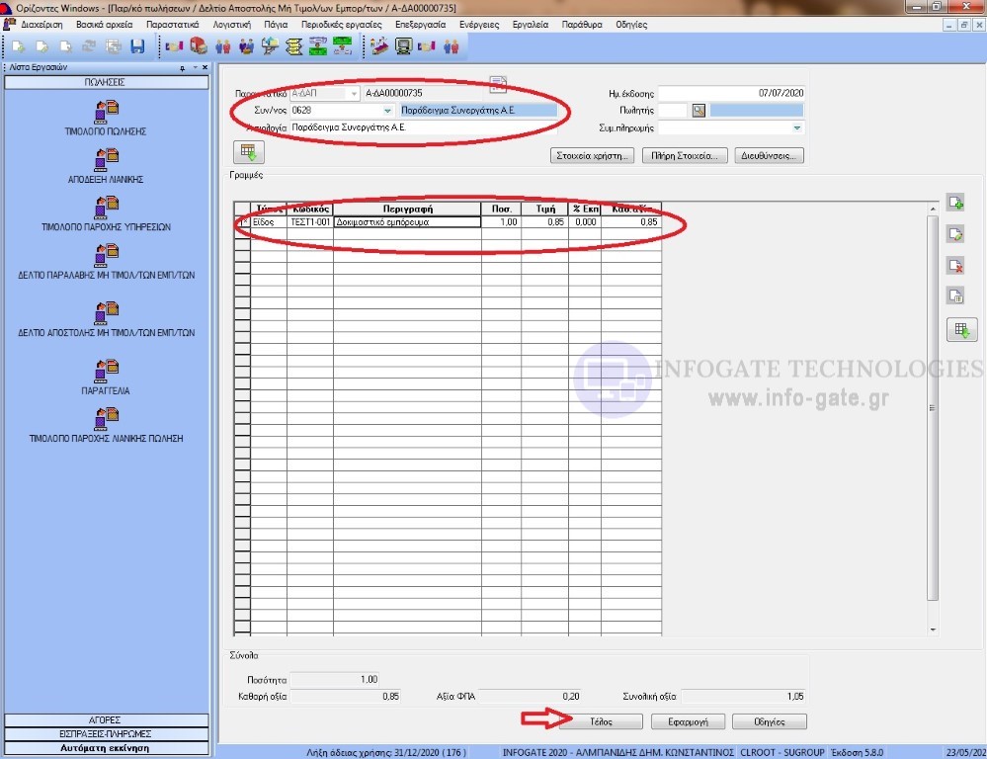987x759 pixels.
Task: Click the delete row red X icon
Action: (955, 265)
